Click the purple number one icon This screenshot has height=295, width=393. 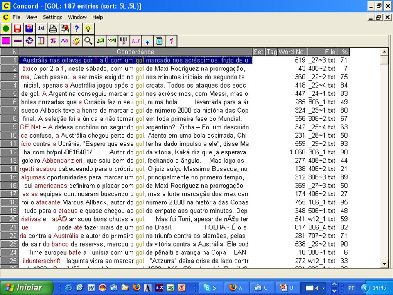[x=171, y=41]
